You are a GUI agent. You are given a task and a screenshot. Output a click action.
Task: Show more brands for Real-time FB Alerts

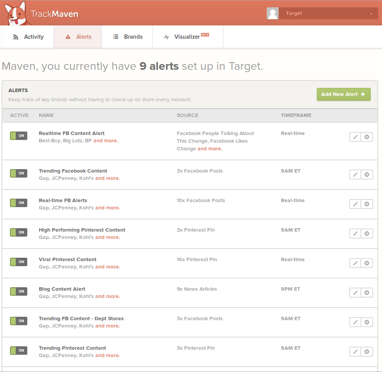point(108,208)
